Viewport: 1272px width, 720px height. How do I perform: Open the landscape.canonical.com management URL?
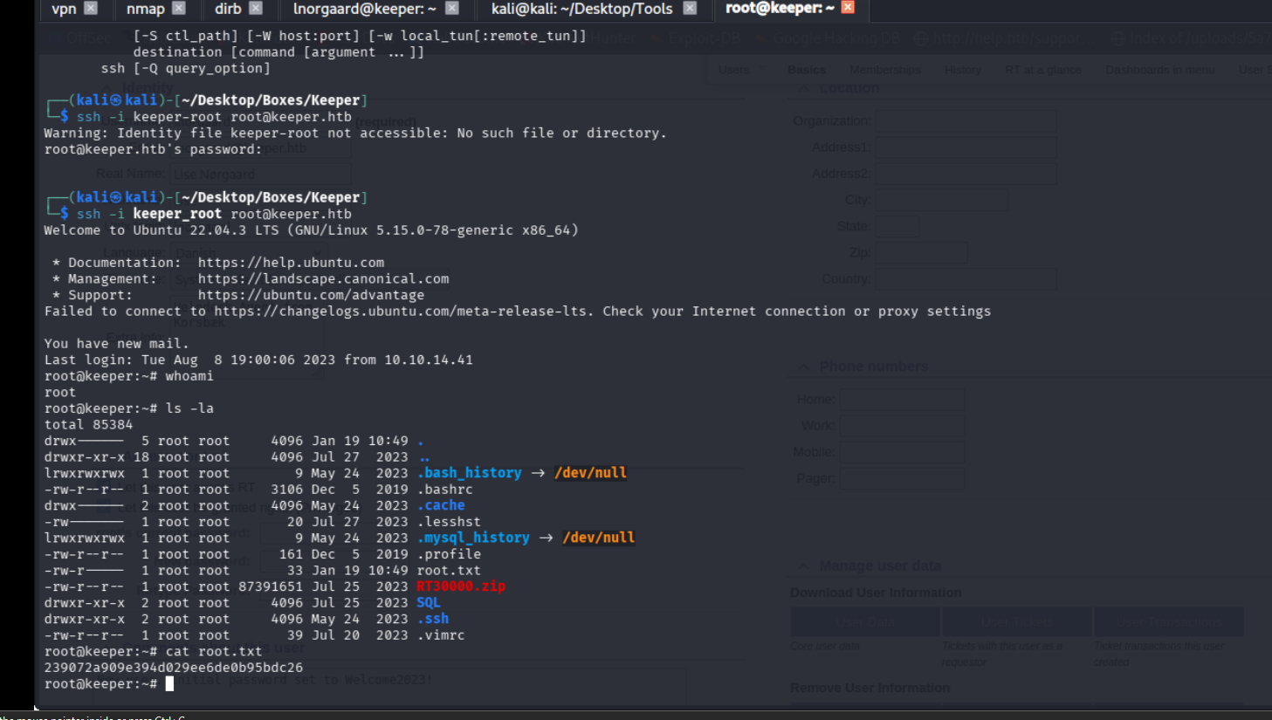(x=323, y=279)
